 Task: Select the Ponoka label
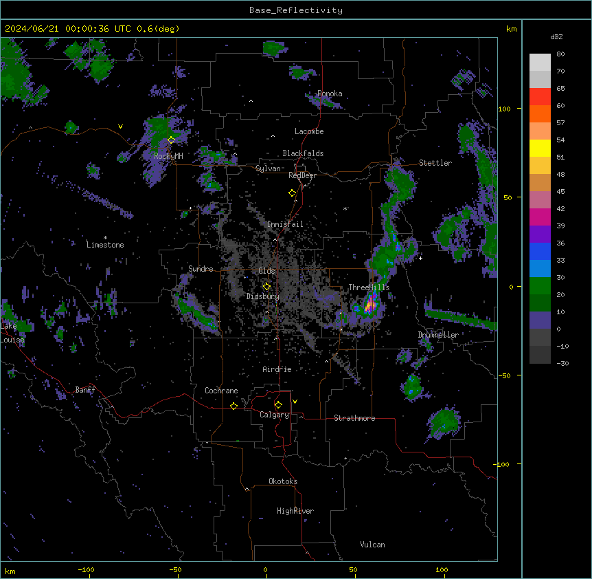tap(330, 94)
